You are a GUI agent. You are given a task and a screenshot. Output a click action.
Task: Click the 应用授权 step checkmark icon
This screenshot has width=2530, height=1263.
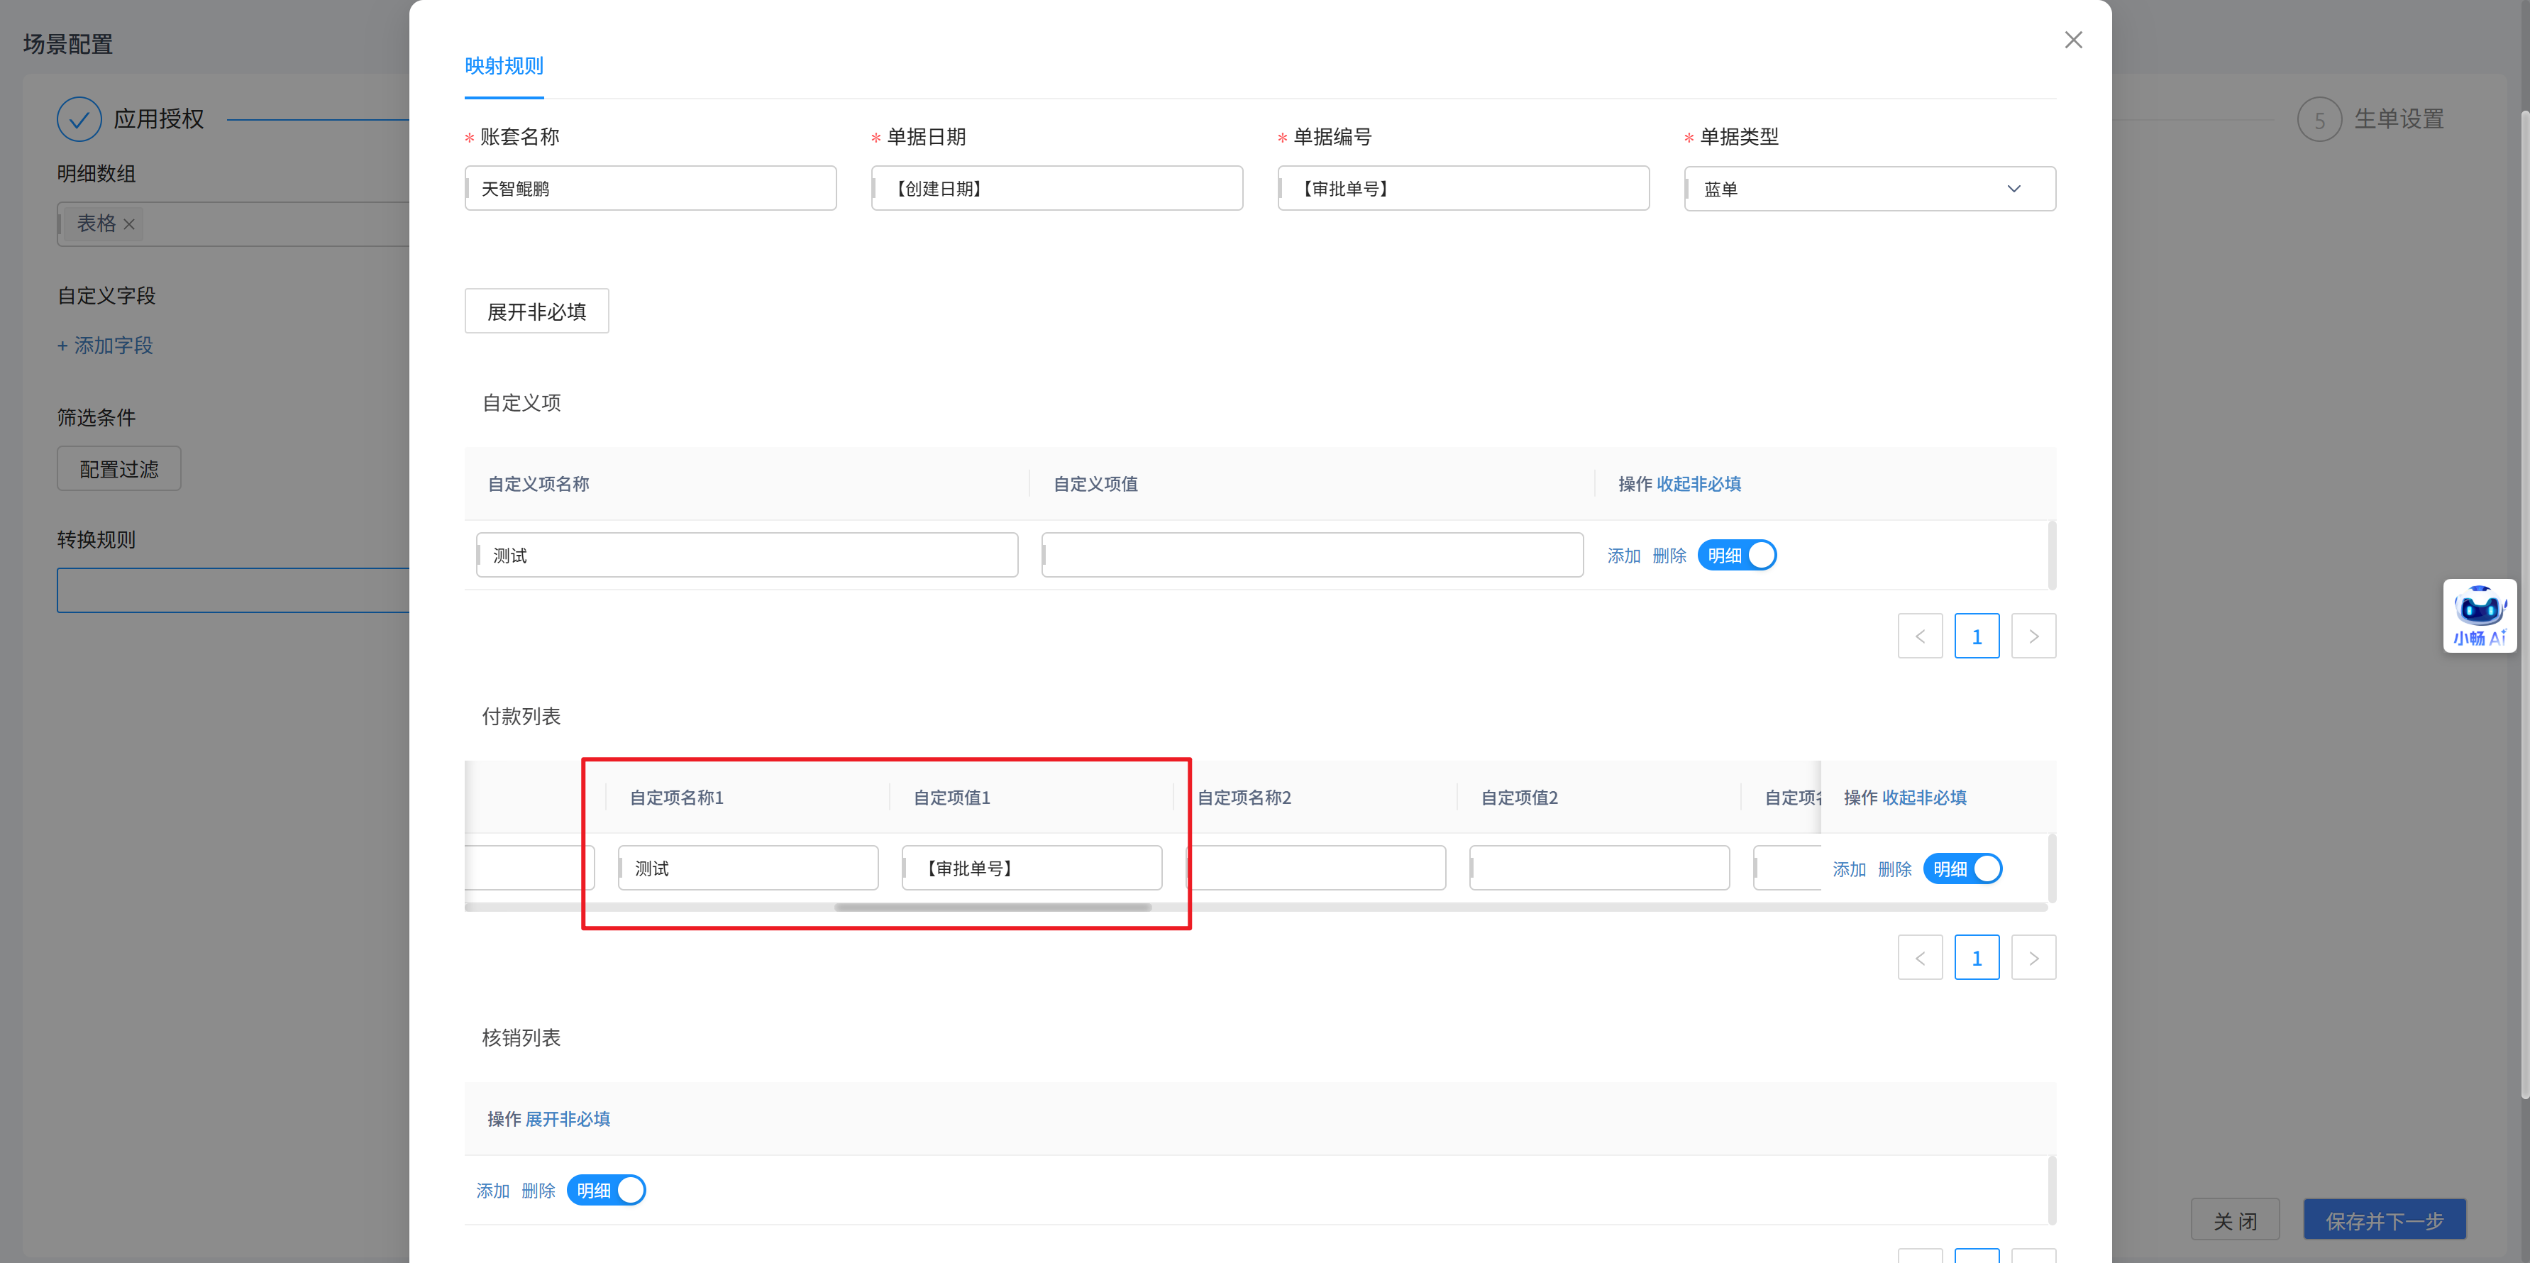point(79,120)
